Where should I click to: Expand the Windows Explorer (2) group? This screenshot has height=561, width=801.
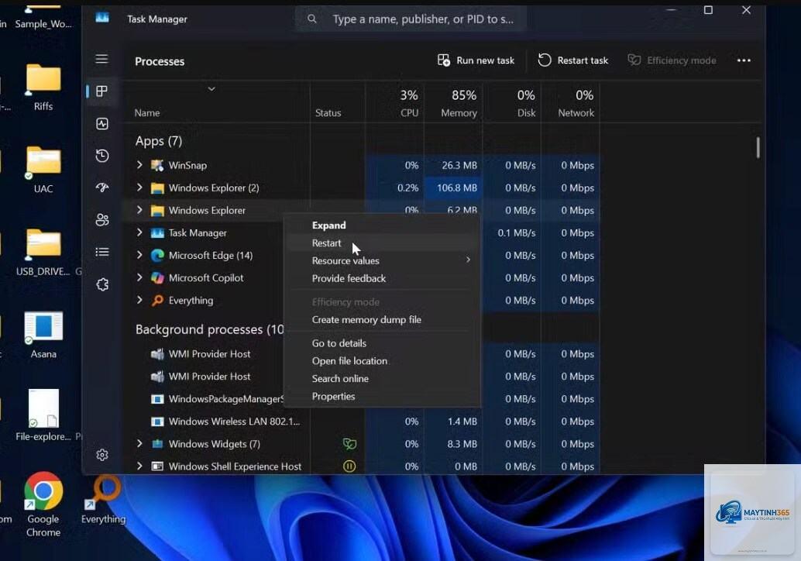(x=139, y=187)
